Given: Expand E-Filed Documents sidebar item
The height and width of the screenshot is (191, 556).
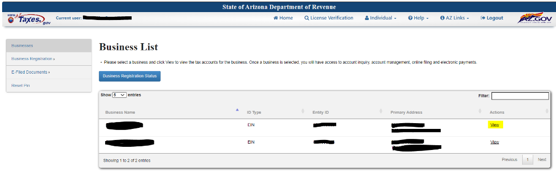Looking at the screenshot, I should 49,73.
